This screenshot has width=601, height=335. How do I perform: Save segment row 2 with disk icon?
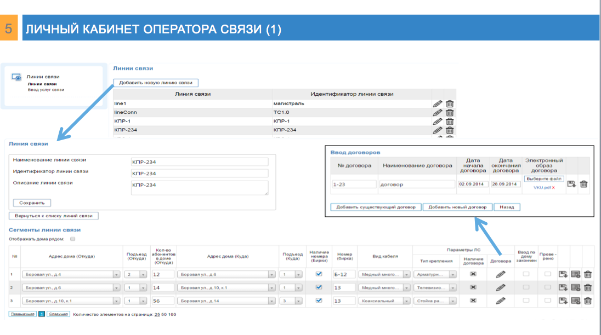click(563, 287)
